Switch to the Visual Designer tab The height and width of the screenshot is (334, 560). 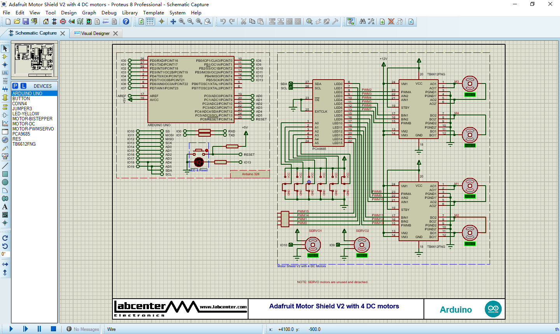[x=95, y=33]
